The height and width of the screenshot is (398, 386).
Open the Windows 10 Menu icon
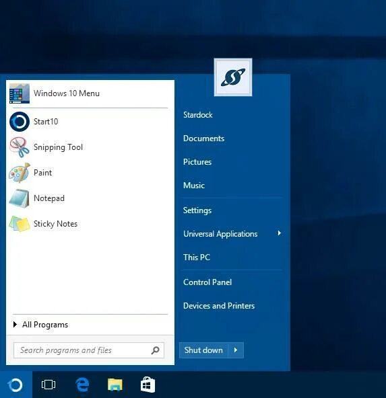click(20, 93)
